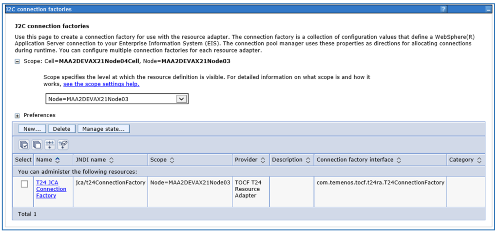Click the Select All items icon
Screen dimensions: 498x232
(24, 144)
